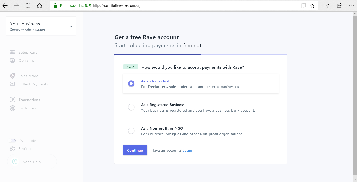357x182 pixels.
Task: Click the signup progress bar
Action: (x=201, y=55)
